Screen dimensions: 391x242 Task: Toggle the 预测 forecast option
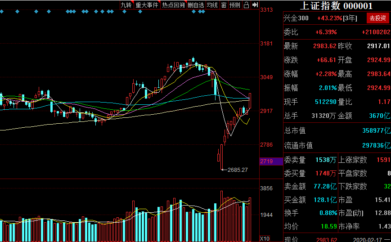click(235, 5)
